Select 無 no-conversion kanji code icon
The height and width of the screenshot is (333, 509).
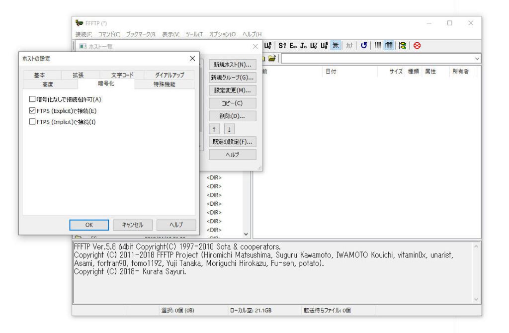click(336, 46)
